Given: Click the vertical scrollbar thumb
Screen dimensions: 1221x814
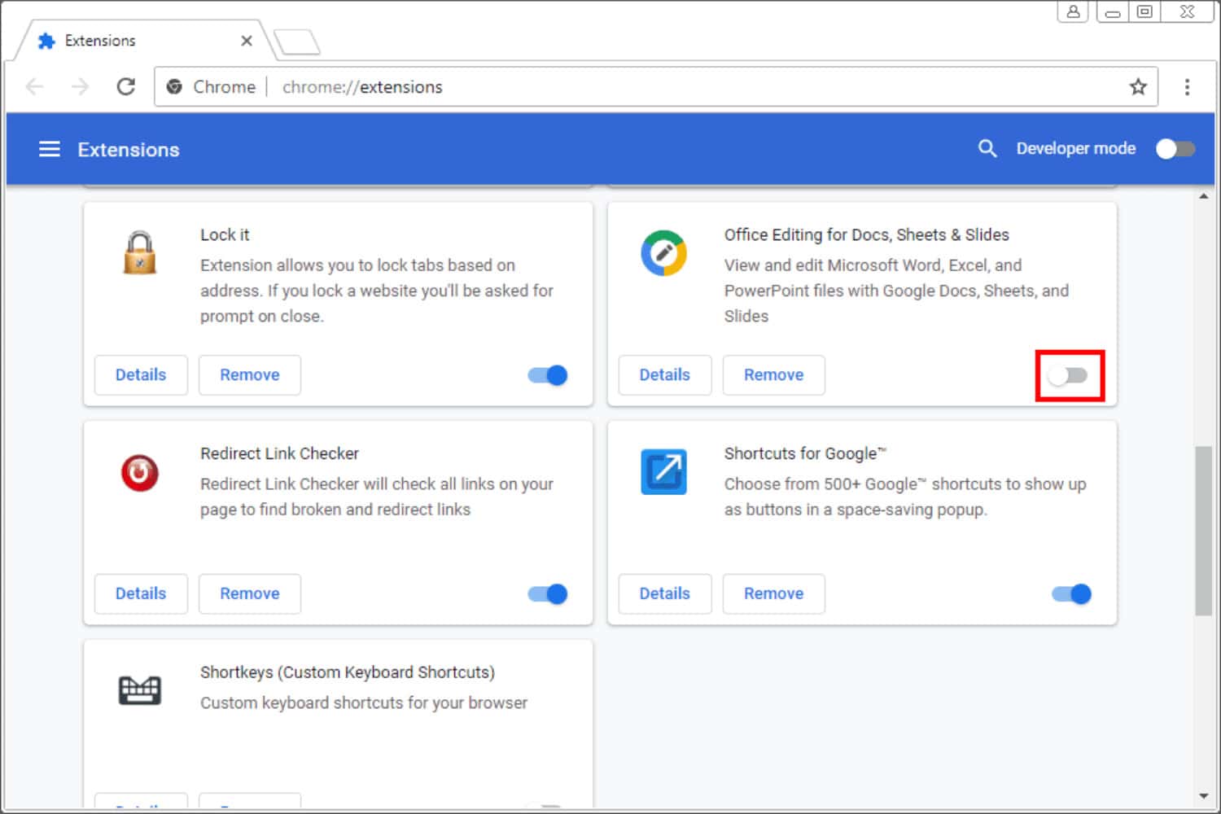Looking at the screenshot, I should (1204, 531).
